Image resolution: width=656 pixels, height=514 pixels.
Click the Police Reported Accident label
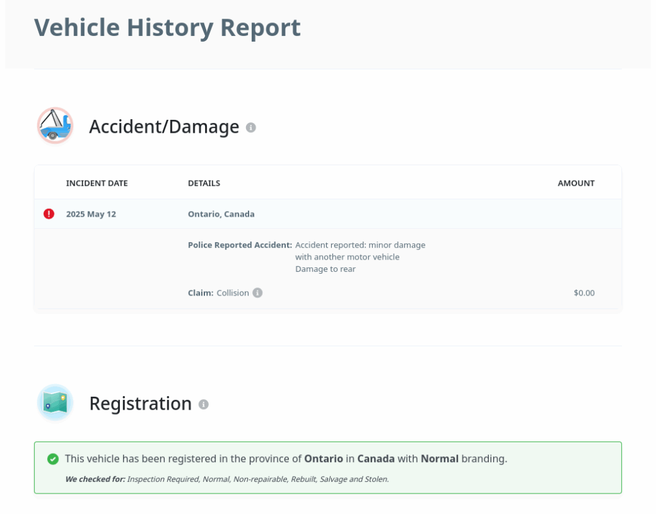coord(240,245)
